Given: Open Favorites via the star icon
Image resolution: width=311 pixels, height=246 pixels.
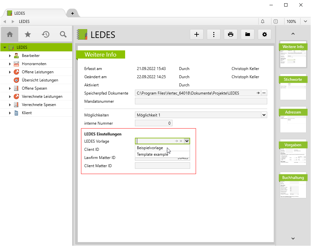Looking at the screenshot, I should (x=27, y=34).
